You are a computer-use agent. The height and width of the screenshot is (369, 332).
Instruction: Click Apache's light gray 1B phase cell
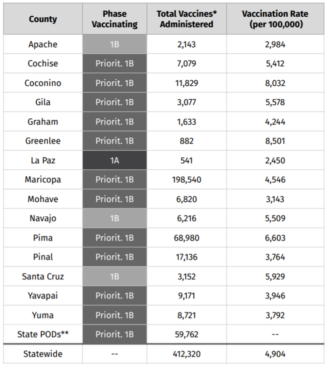click(x=115, y=44)
